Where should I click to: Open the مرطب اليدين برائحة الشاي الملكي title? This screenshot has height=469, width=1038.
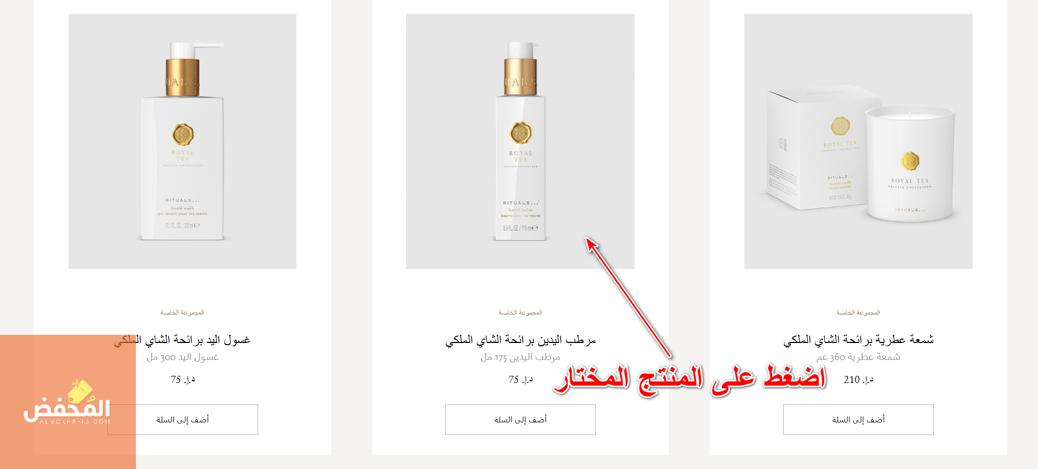pos(520,340)
